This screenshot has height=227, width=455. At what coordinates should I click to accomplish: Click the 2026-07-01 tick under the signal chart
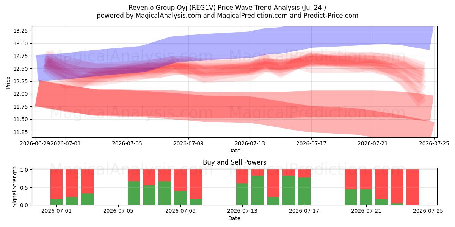56,211
